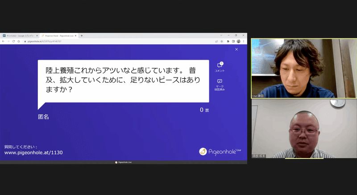357x195 pixels.
Task: Close the Projector Panel tab
Action: click(76, 36)
